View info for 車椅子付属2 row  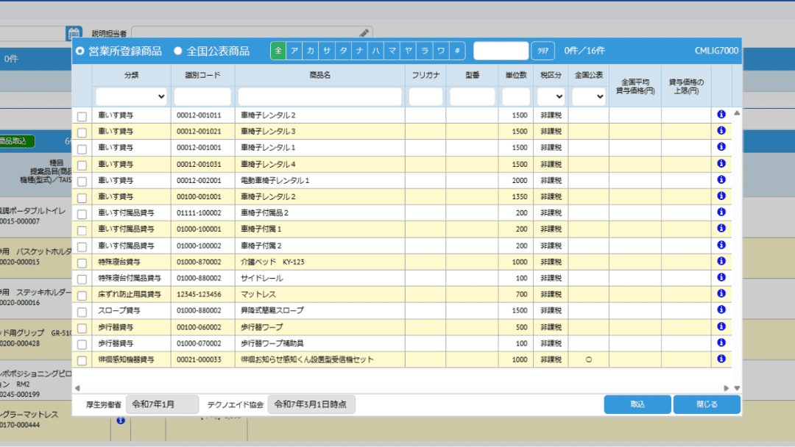tap(721, 245)
